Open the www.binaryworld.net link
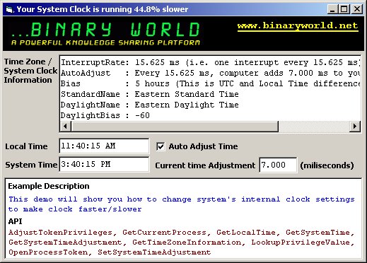Image resolution: width=367 pixels, height=263 pixels. (298, 25)
